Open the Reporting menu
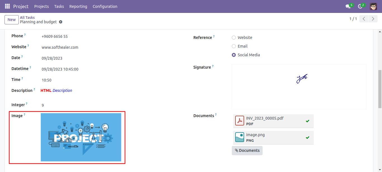382x172 pixels. [x=78, y=6]
